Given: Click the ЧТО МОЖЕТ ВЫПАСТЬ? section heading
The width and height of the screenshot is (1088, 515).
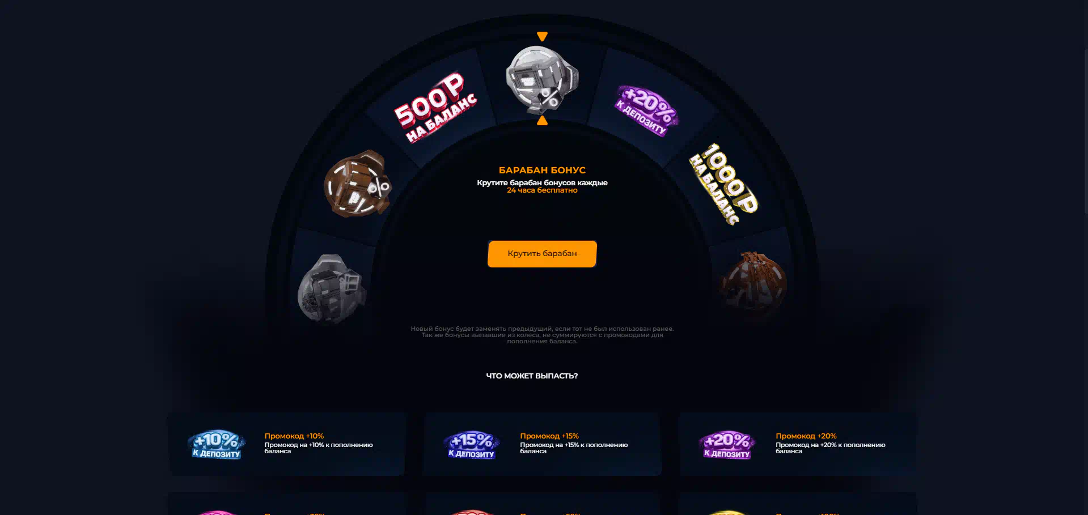Looking at the screenshot, I should 532,376.
